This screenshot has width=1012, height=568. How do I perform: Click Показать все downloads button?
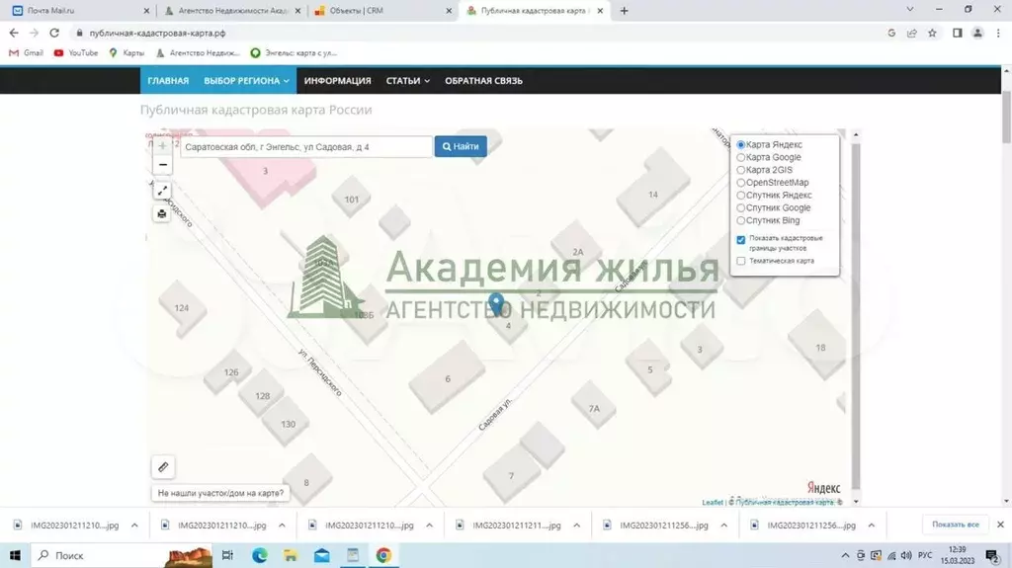pyautogui.click(x=956, y=525)
